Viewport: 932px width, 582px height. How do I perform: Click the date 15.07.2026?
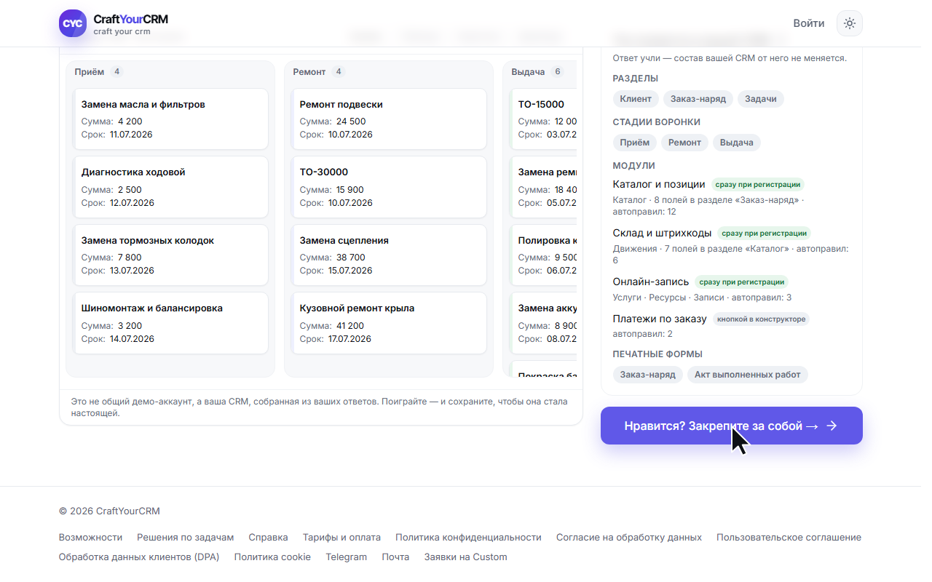point(350,271)
